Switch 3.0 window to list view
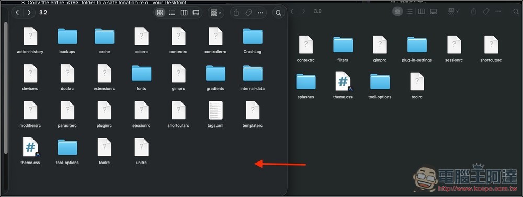The height and width of the screenshot is (197, 523). (x=410, y=11)
